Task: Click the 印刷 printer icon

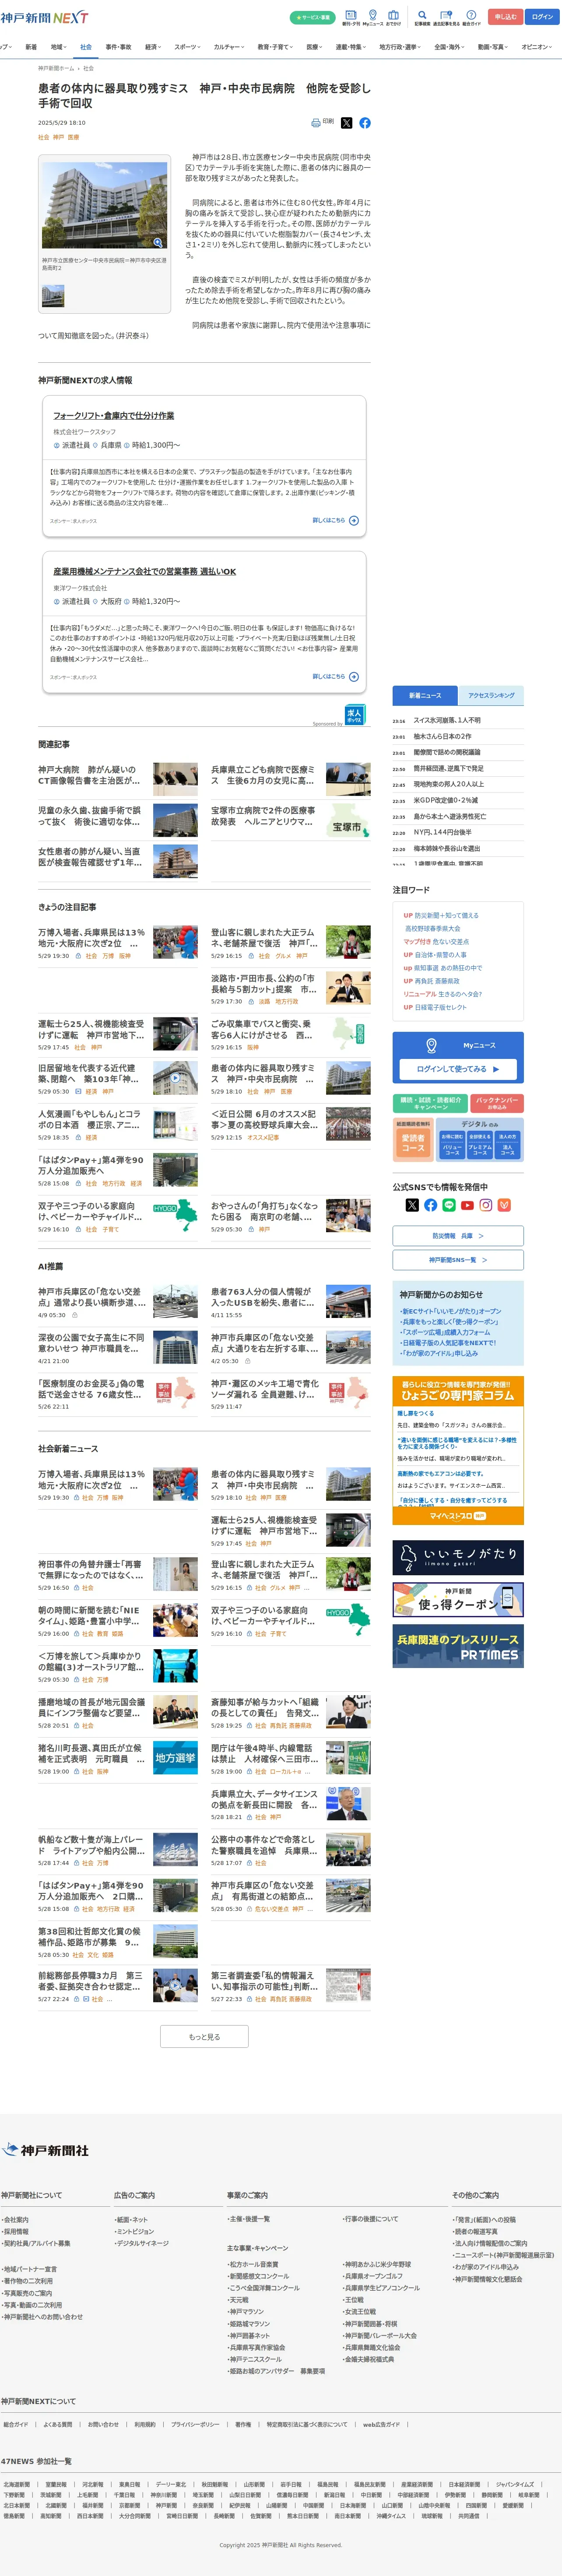Action: coord(316,122)
